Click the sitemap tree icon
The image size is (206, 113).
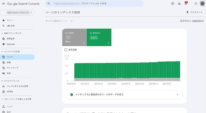pos(4,68)
